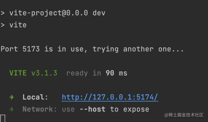Screen dimensions: 208x122
Task: Click the port number 5173
Action: click(31, 49)
